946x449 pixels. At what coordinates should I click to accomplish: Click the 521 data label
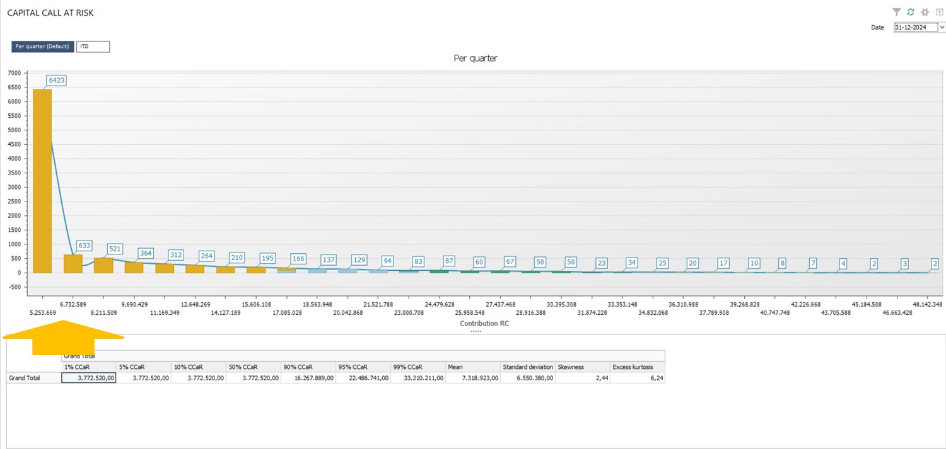[x=115, y=249]
